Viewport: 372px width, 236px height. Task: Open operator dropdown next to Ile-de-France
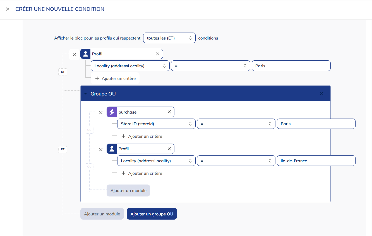pos(236,161)
